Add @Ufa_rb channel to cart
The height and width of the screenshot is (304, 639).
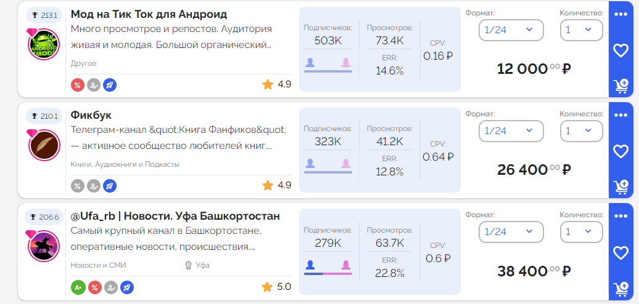point(620,287)
